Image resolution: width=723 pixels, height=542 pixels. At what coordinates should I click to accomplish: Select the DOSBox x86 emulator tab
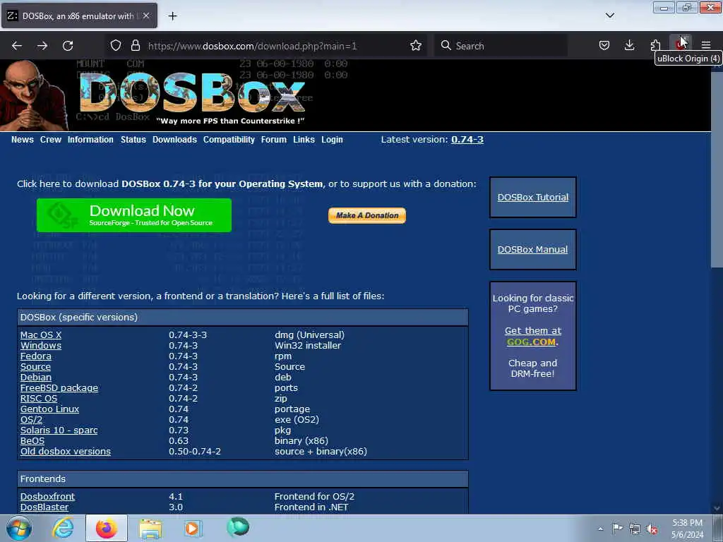[79, 16]
